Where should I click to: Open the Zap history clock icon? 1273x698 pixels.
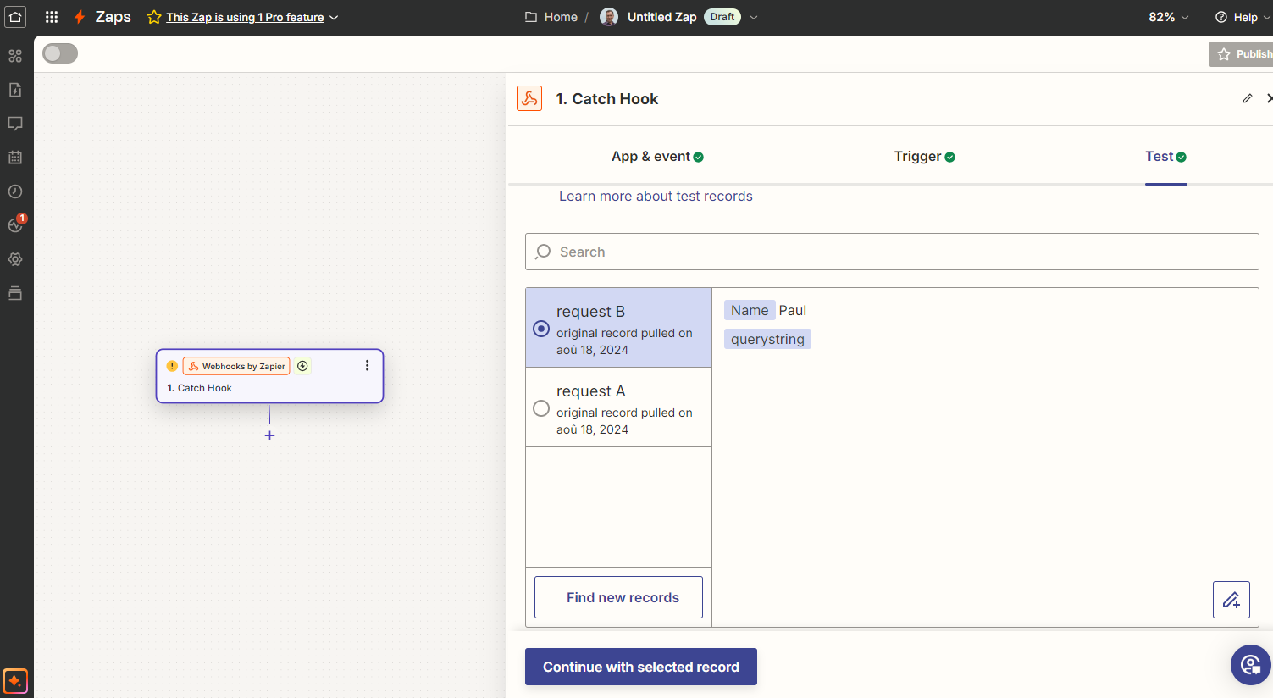[15, 191]
